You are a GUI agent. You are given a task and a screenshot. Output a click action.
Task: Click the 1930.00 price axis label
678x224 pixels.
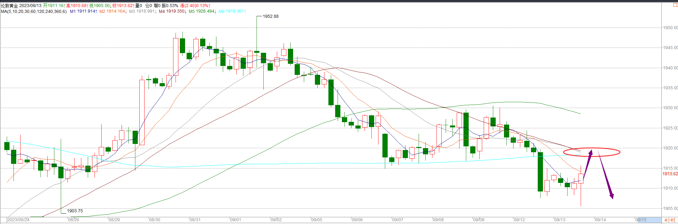click(670, 108)
